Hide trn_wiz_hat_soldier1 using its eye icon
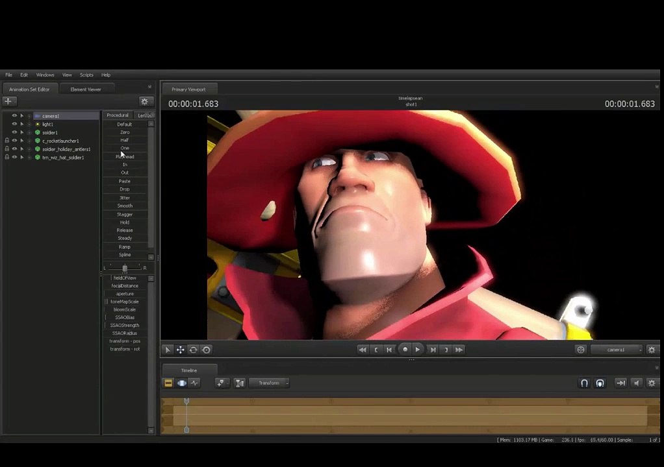The image size is (664, 467). (x=14, y=157)
